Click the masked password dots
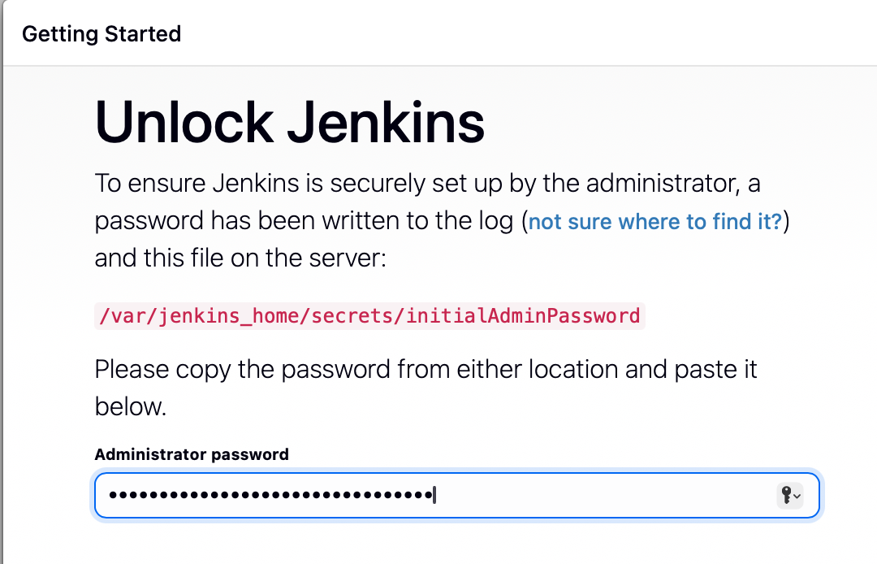Viewport: 877px width, 564px height. tap(270, 495)
